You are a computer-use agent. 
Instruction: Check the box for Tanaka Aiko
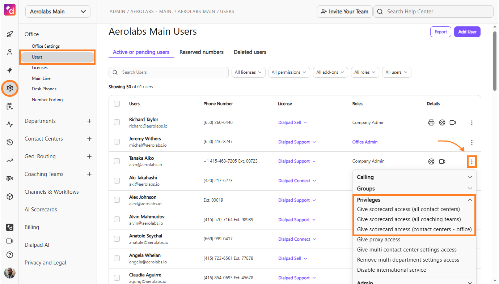pos(117,161)
